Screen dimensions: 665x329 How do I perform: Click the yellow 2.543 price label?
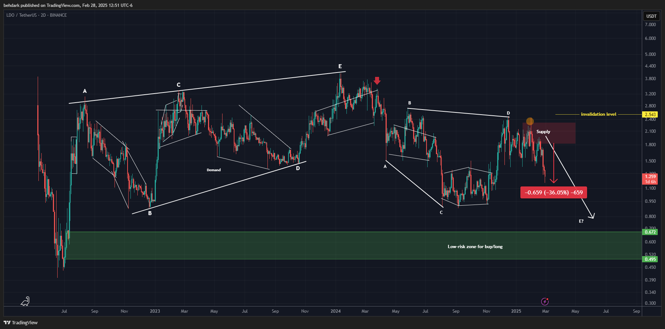point(650,114)
